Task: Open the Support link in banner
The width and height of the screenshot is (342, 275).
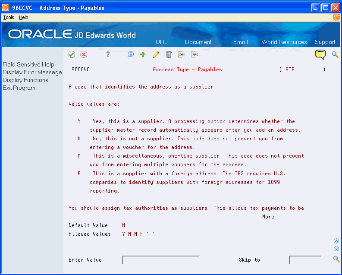Action: (x=325, y=42)
